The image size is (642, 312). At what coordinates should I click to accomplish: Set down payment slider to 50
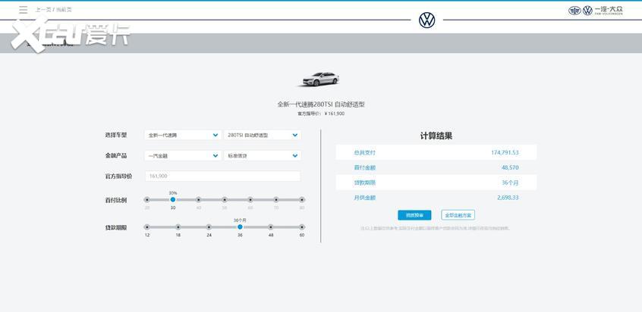[x=225, y=200]
